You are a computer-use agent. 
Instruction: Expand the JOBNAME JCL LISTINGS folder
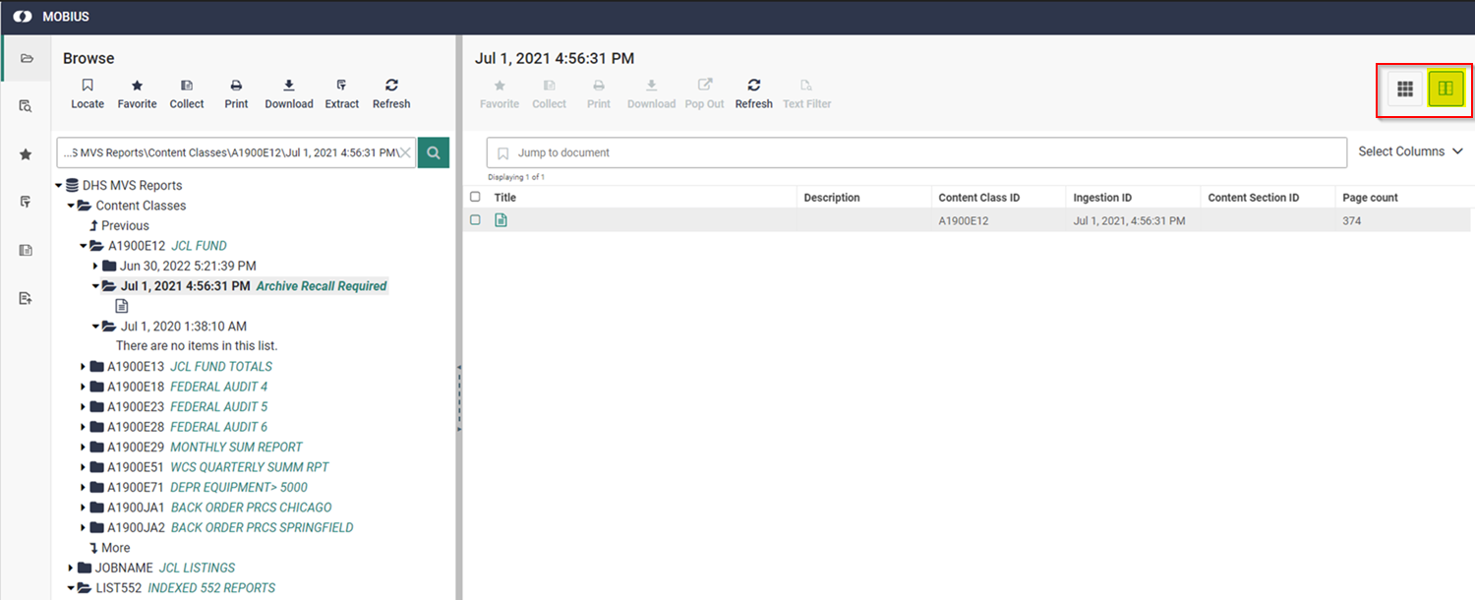coord(71,568)
